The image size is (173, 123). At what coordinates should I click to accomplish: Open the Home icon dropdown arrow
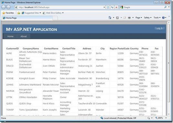pos(114,18)
